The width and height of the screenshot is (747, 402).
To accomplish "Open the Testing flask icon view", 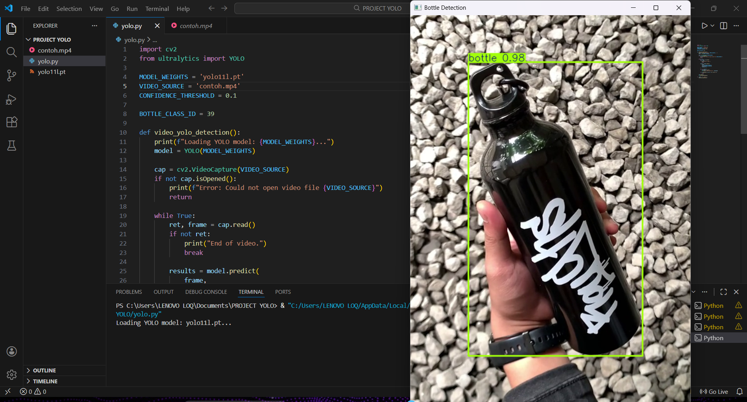I will coord(12,146).
